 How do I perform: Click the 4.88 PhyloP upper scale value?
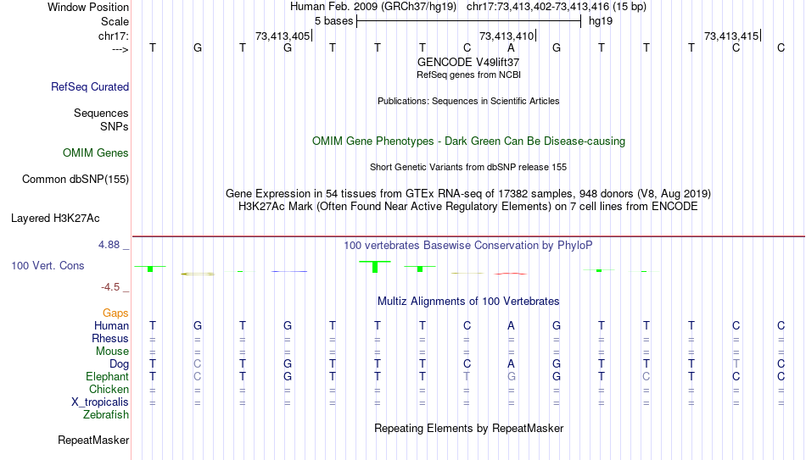pyautogui.click(x=109, y=245)
